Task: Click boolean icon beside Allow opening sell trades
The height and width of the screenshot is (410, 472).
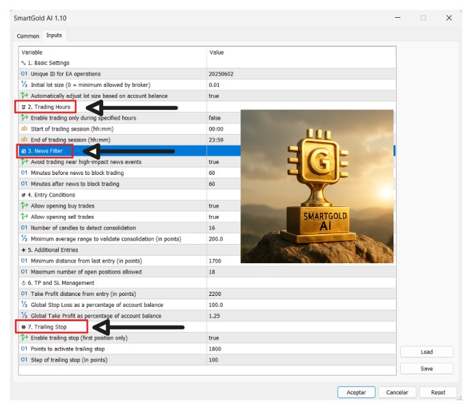Action: pos(24,217)
